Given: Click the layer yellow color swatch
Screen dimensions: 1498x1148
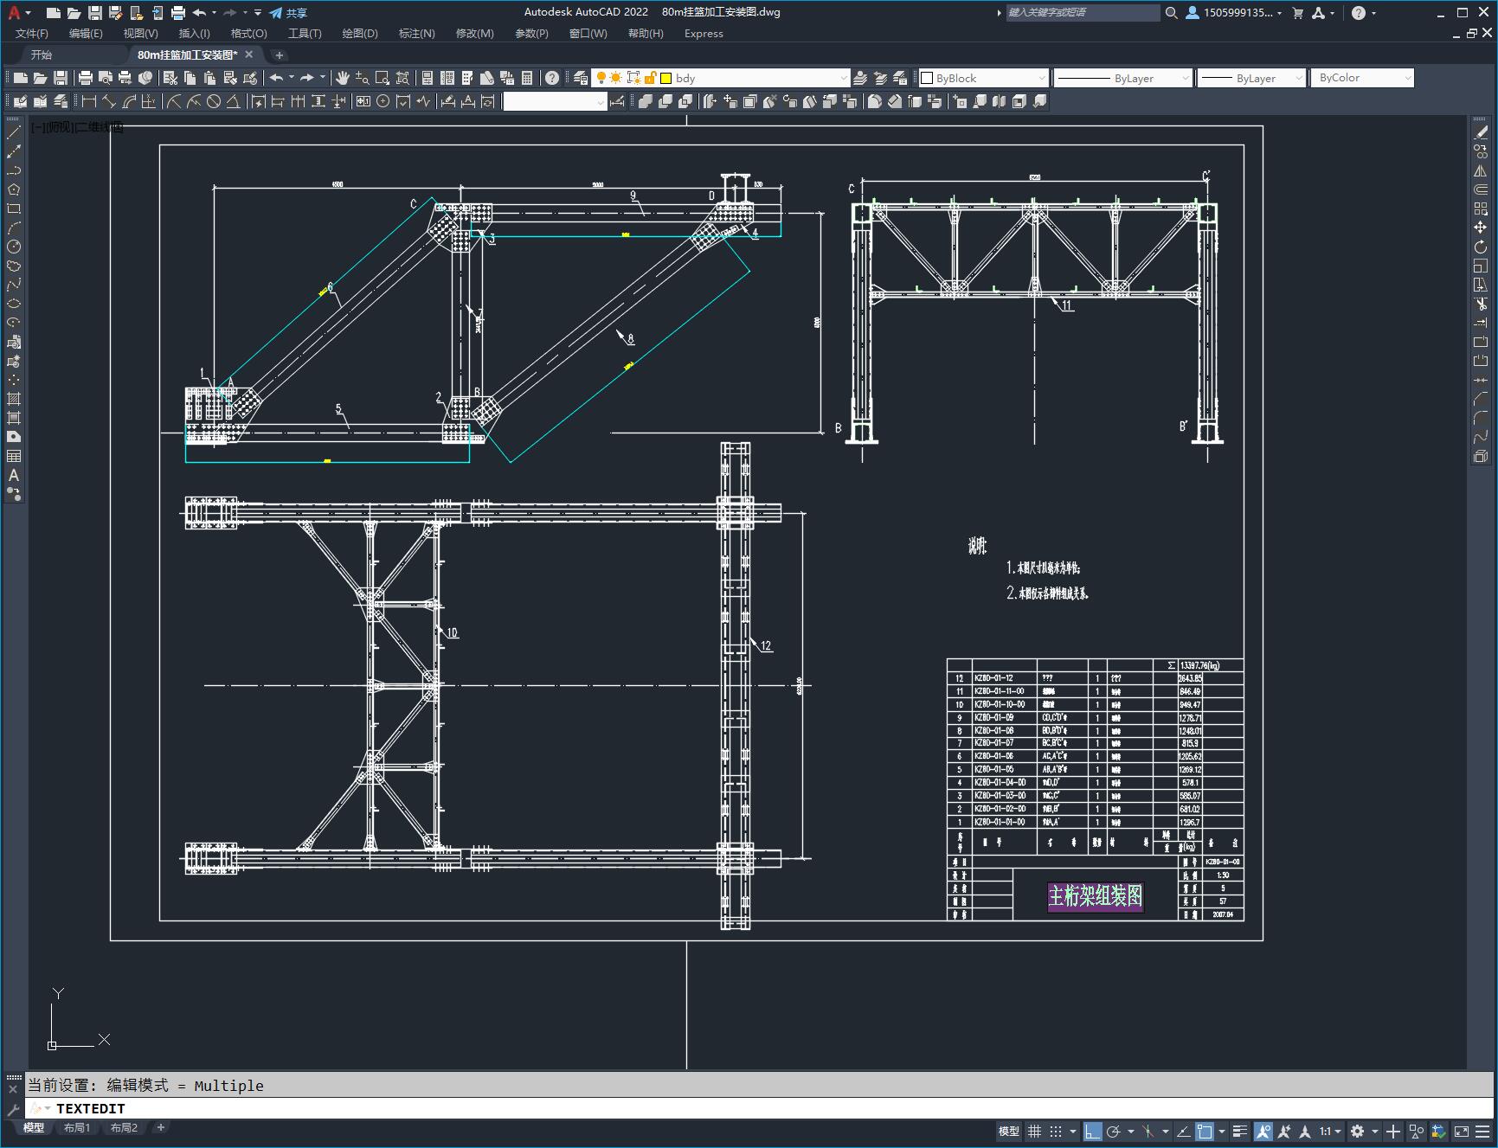Looking at the screenshot, I should [666, 78].
